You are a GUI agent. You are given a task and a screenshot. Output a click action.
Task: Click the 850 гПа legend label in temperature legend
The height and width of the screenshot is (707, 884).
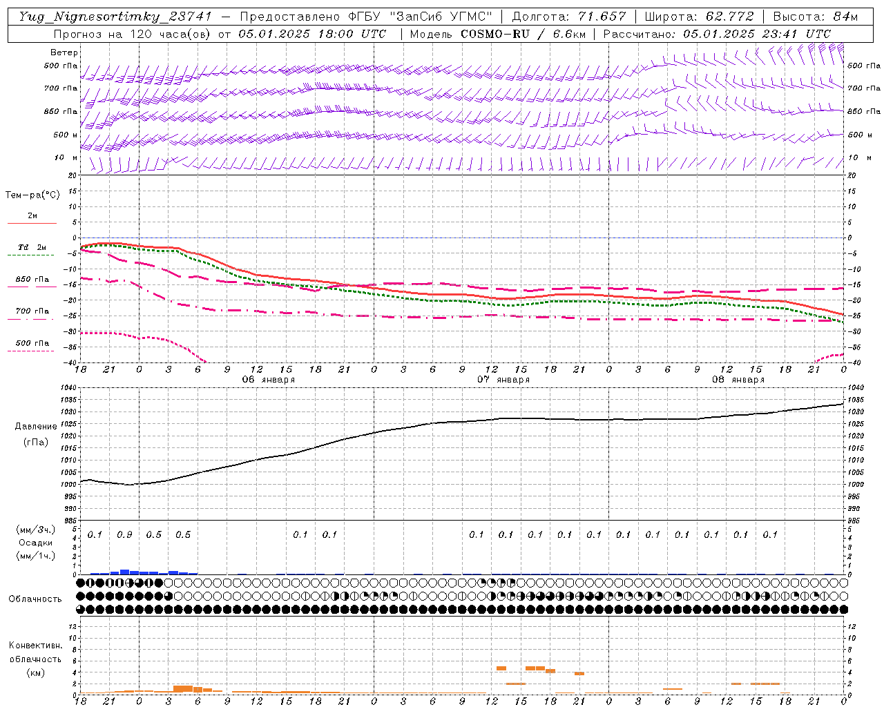(x=32, y=280)
